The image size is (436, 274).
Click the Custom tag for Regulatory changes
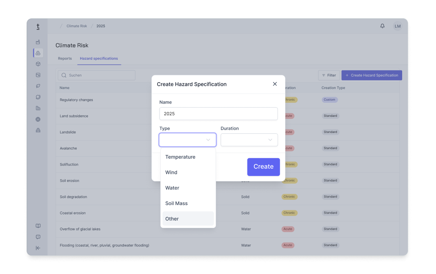point(330,100)
